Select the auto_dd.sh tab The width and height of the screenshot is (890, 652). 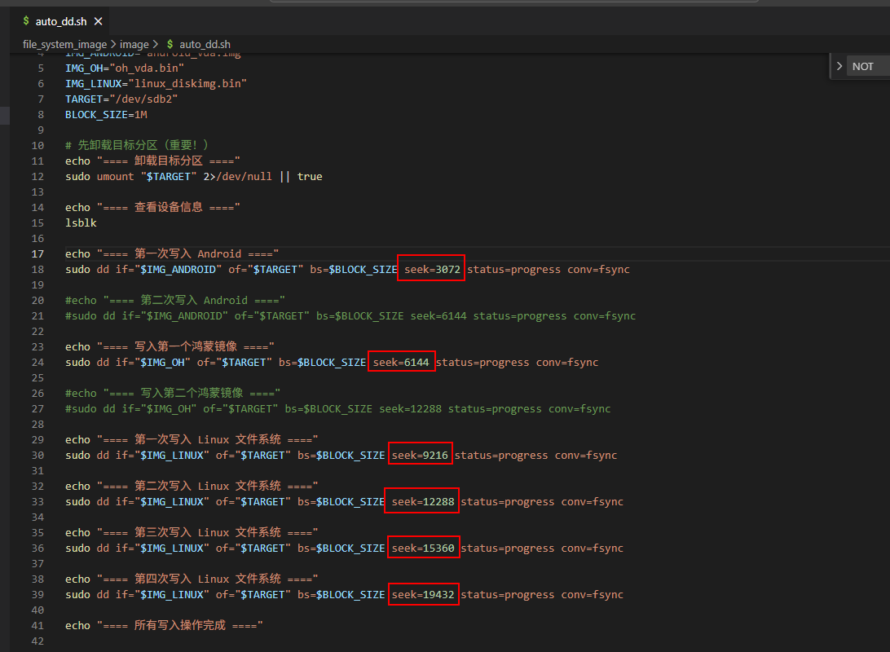click(x=60, y=21)
